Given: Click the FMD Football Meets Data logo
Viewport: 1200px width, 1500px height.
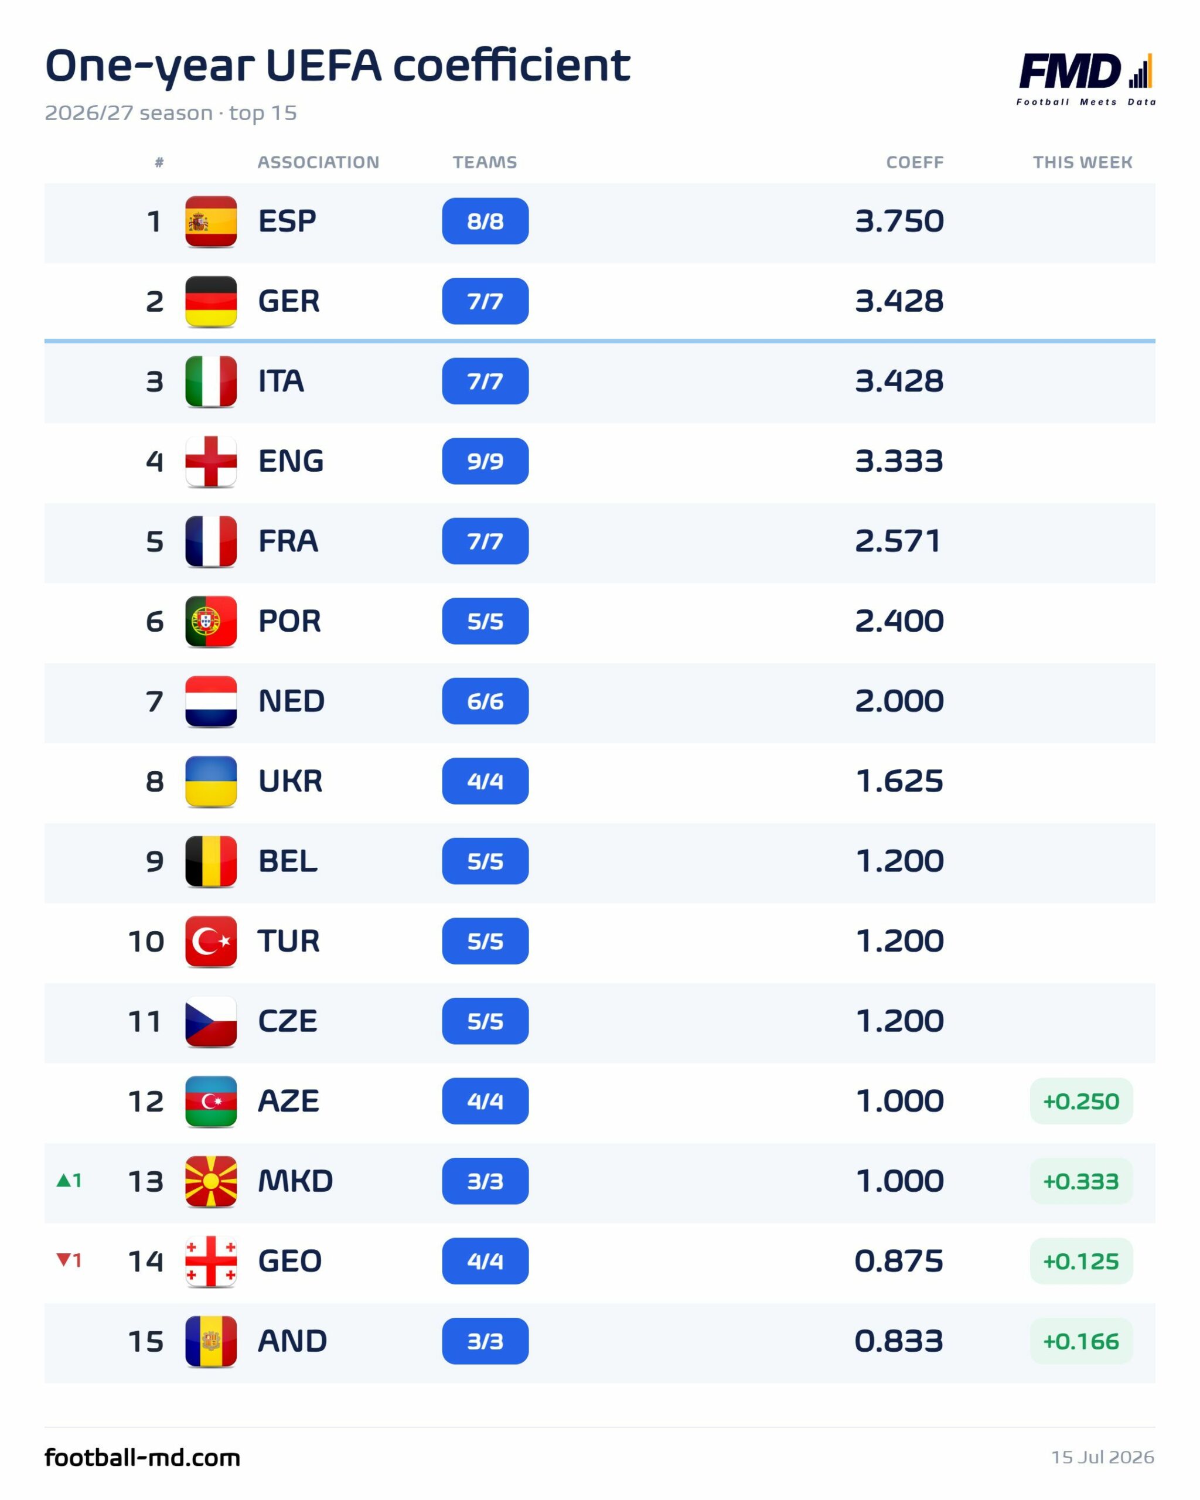Looking at the screenshot, I should pos(1086,79).
